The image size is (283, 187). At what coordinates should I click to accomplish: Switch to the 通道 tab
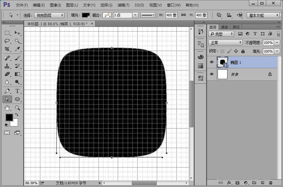[x=224, y=27]
